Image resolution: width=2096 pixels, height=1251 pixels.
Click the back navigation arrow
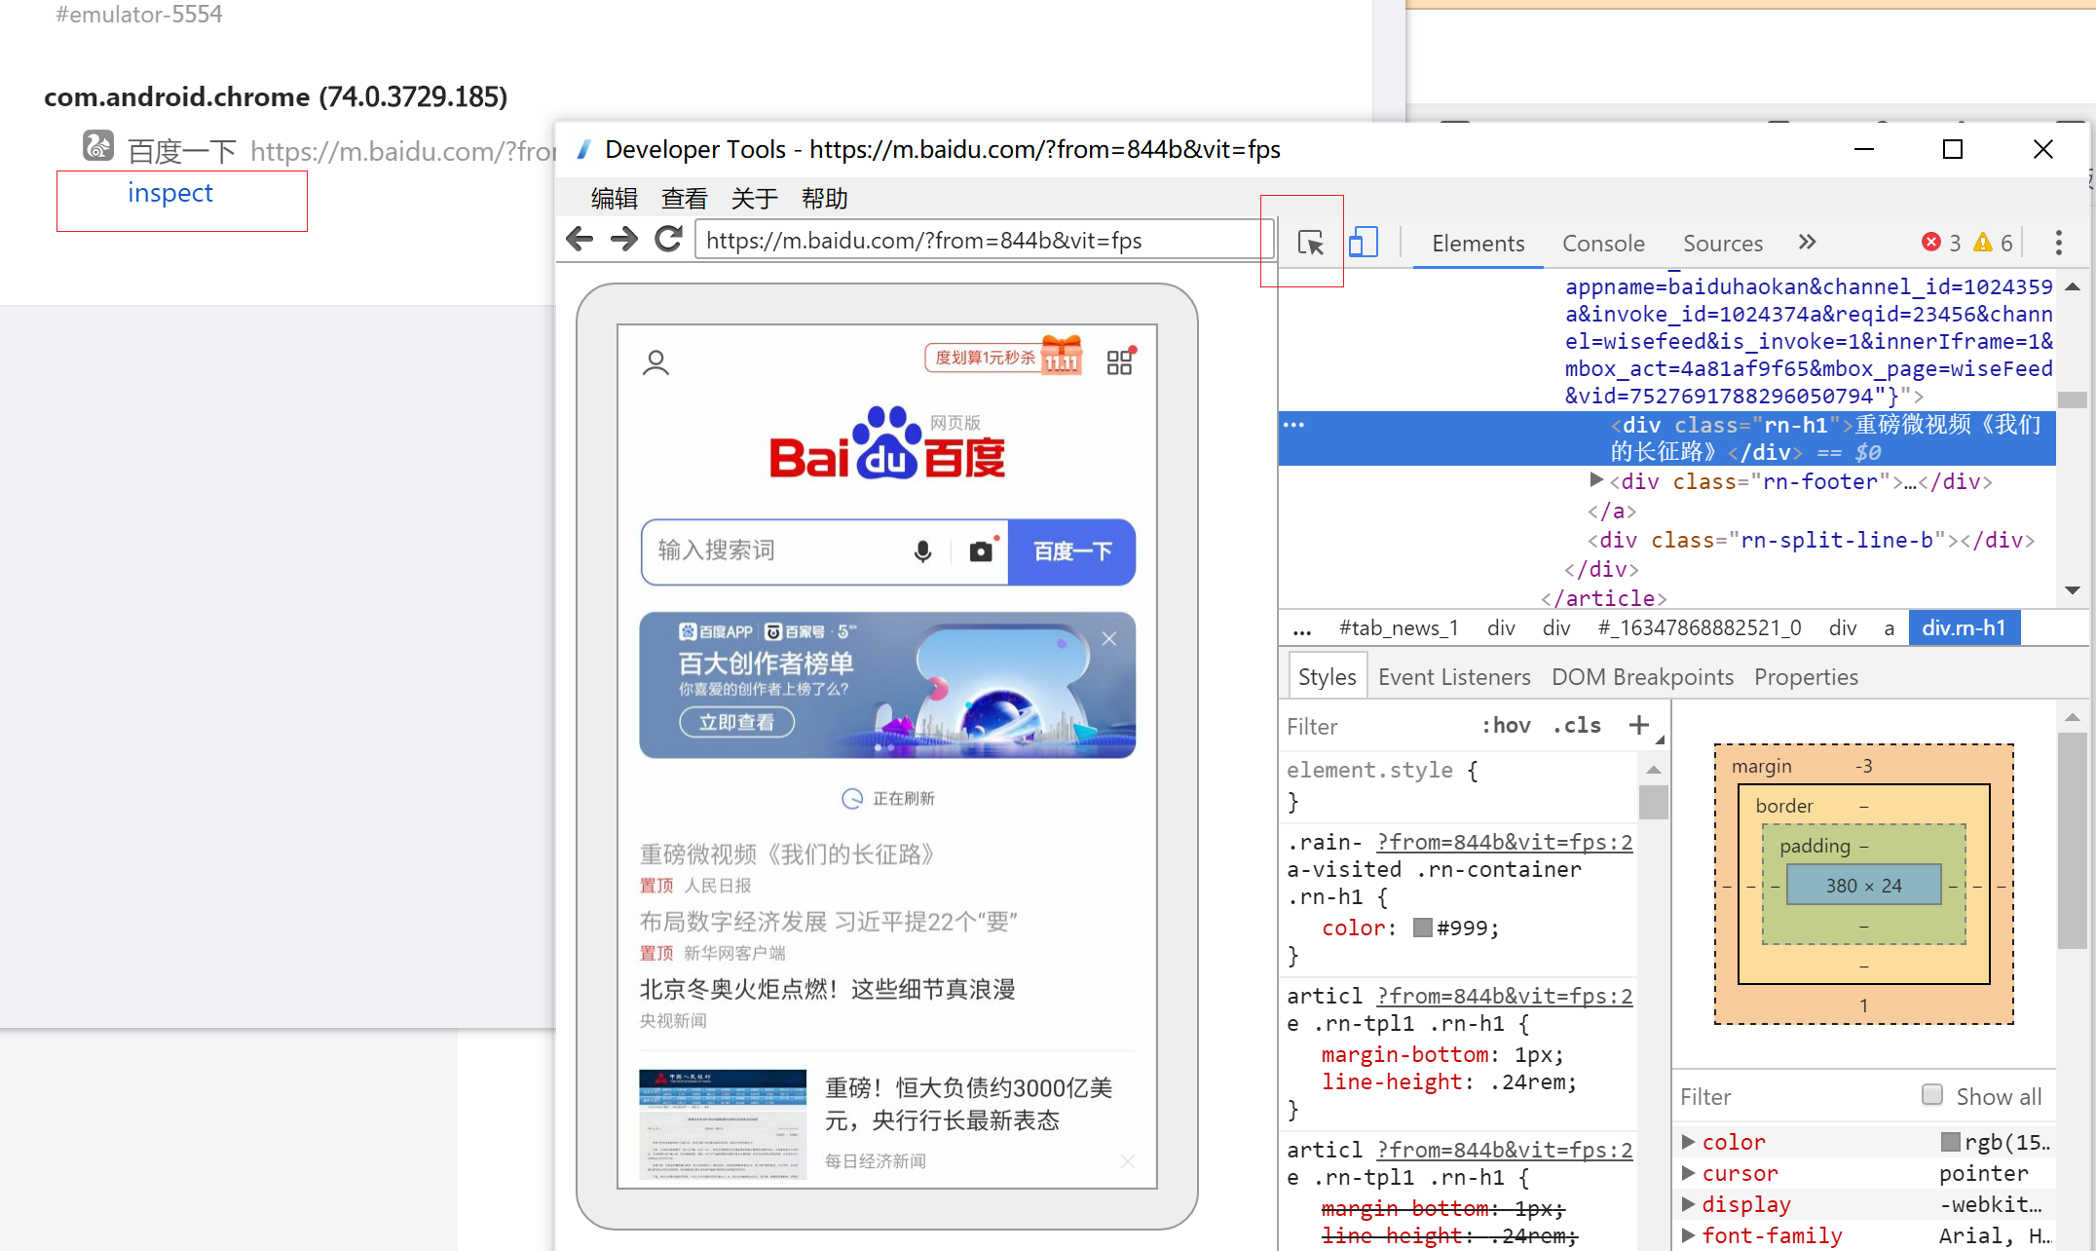coord(580,240)
